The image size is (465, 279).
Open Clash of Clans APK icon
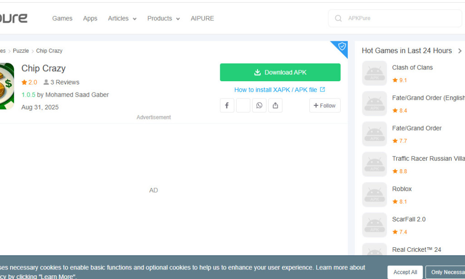[x=374, y=73]
